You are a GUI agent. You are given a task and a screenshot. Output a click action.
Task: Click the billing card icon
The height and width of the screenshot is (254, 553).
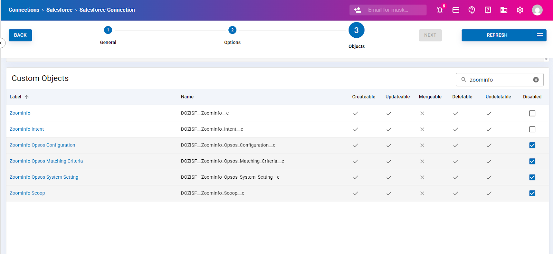tap(456, 10)
